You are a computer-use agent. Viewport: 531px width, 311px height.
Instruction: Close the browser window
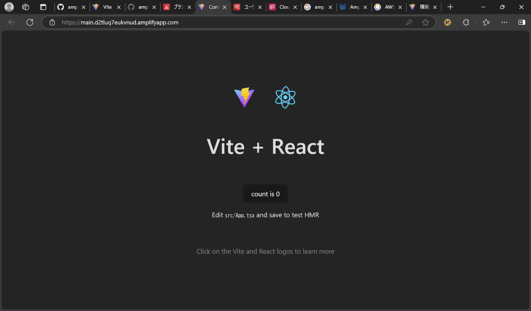[521, 7]
